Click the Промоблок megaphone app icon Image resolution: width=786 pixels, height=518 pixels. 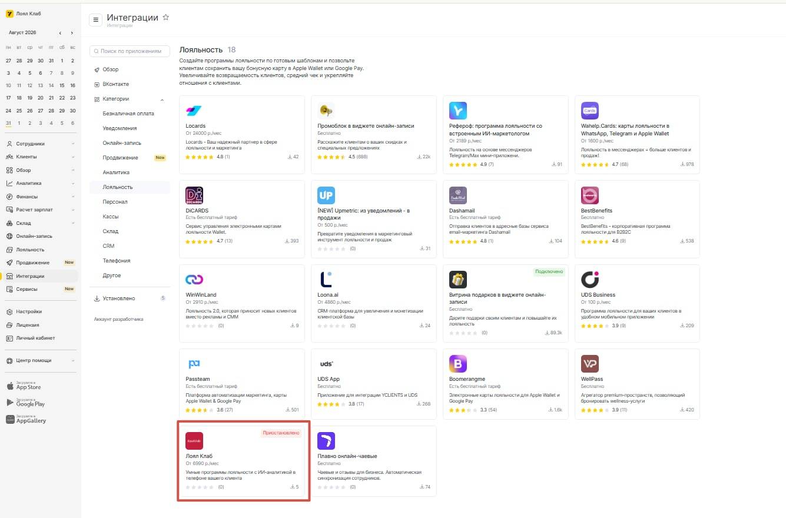tap(326, 111)
